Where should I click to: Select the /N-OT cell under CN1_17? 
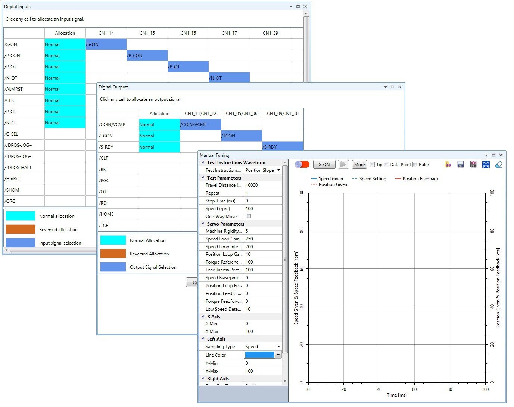tap(229, 78)
